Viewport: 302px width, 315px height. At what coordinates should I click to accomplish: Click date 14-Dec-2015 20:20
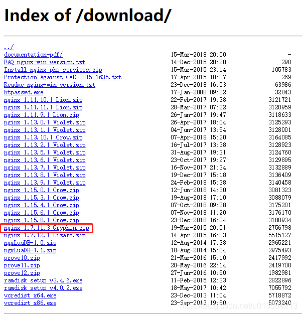pos(198,62)
